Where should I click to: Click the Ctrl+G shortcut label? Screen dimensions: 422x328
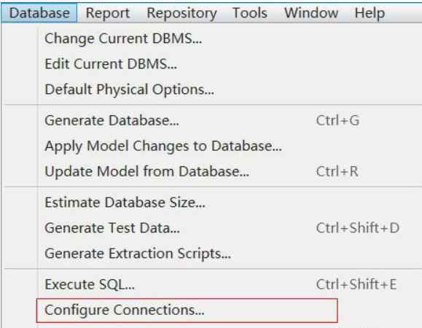coord(337,120)
